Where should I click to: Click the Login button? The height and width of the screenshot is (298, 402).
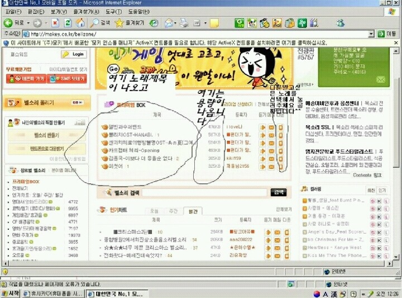click(74, 54)
